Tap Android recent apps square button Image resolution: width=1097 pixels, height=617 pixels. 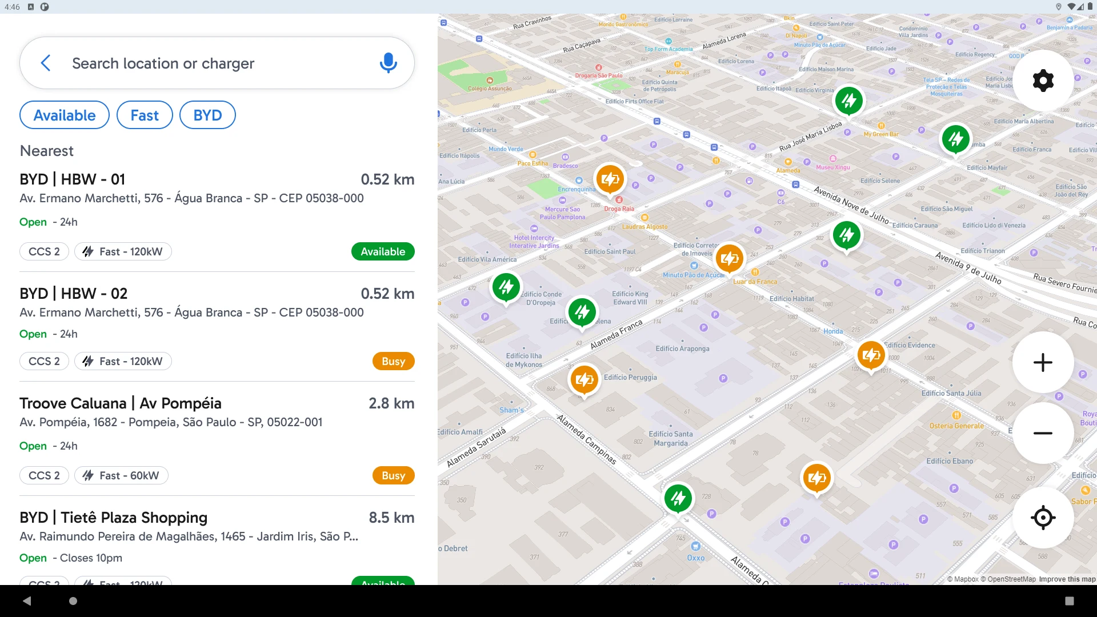coord(1070,601)
